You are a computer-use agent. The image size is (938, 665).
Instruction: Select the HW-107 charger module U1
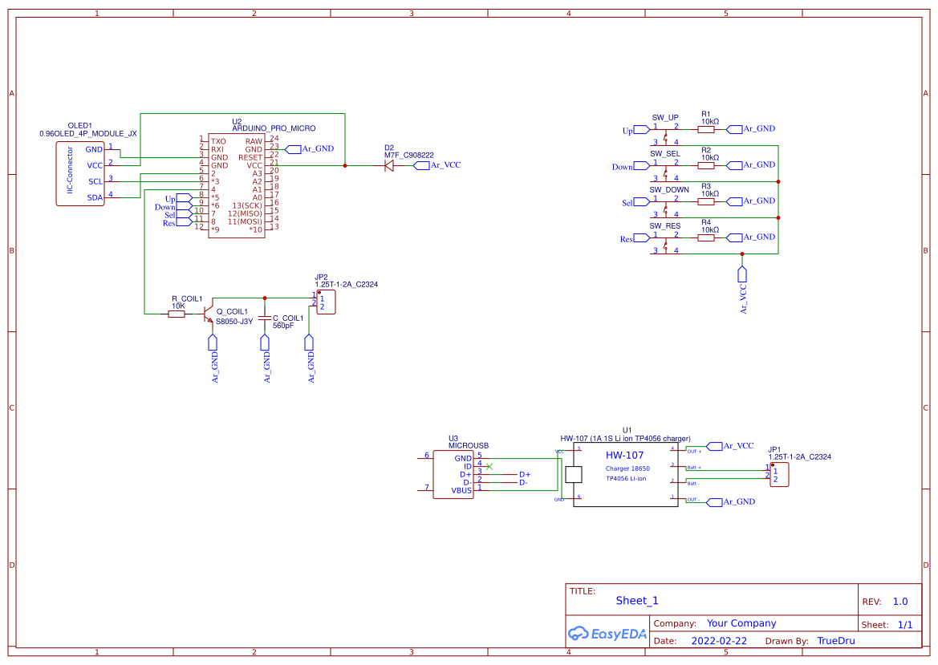[626, 473]
